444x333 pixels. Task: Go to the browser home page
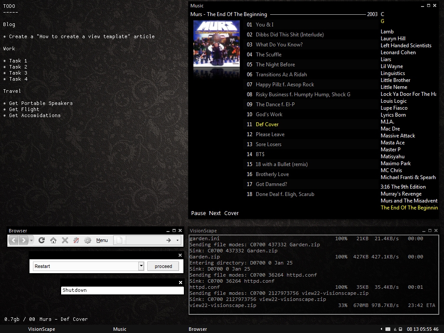click(53, 240)
